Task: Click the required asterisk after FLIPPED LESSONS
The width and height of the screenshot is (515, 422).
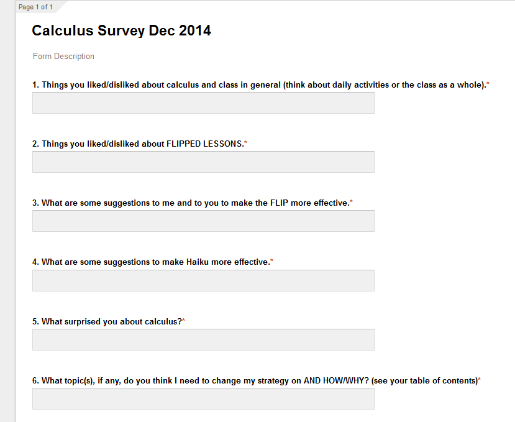Action: [245, 143]
